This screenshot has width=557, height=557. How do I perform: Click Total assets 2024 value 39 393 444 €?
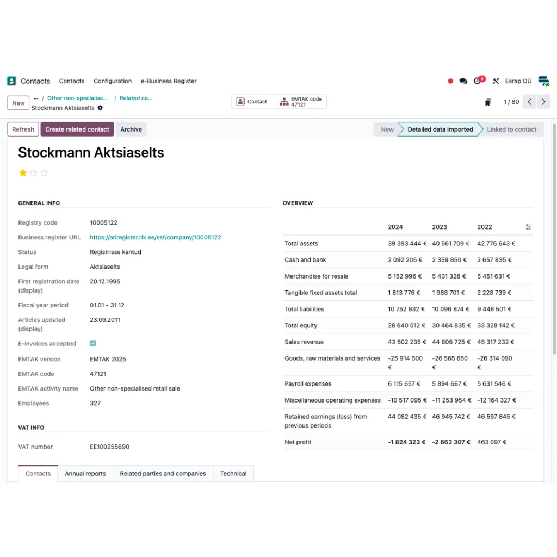[x=407, y=243]
